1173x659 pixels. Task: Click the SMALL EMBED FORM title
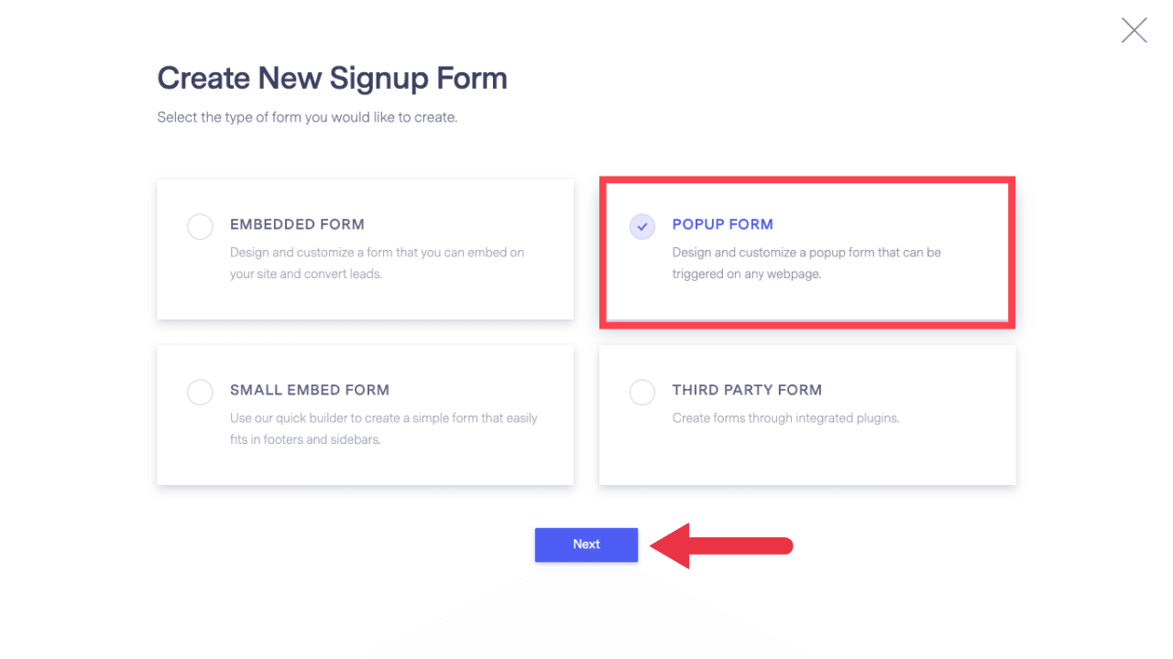310,390
